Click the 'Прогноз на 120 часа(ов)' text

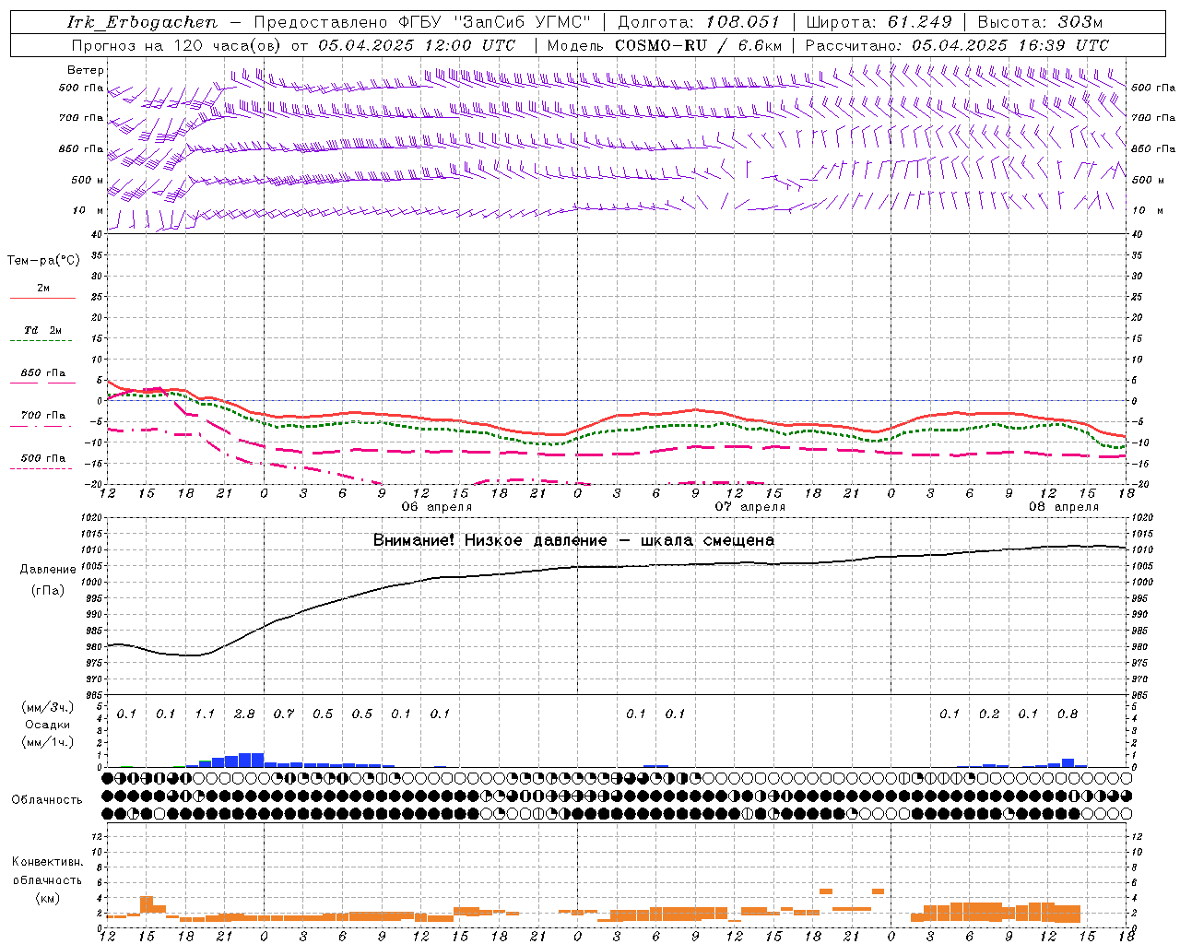coord(178,45)
